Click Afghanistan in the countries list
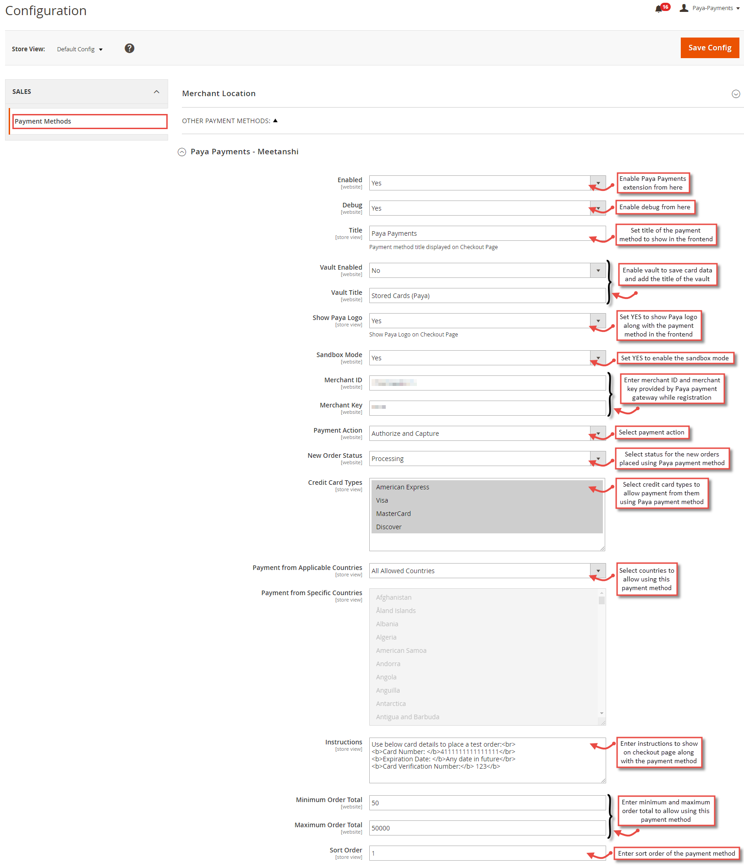This screenshot has height=868, width=744. tap(484, 597)
